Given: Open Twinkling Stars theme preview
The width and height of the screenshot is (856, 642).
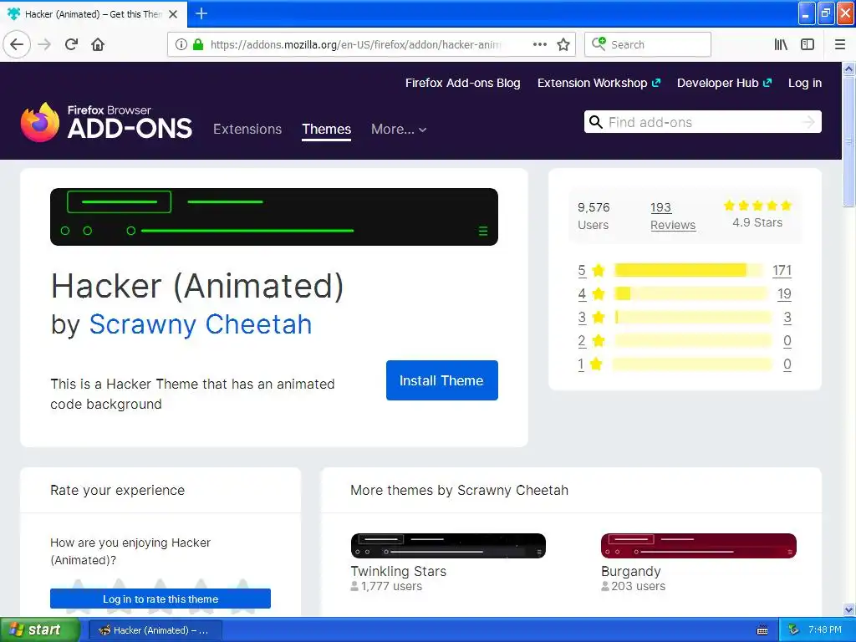Looking at the screenshot, I should [448, 546].
